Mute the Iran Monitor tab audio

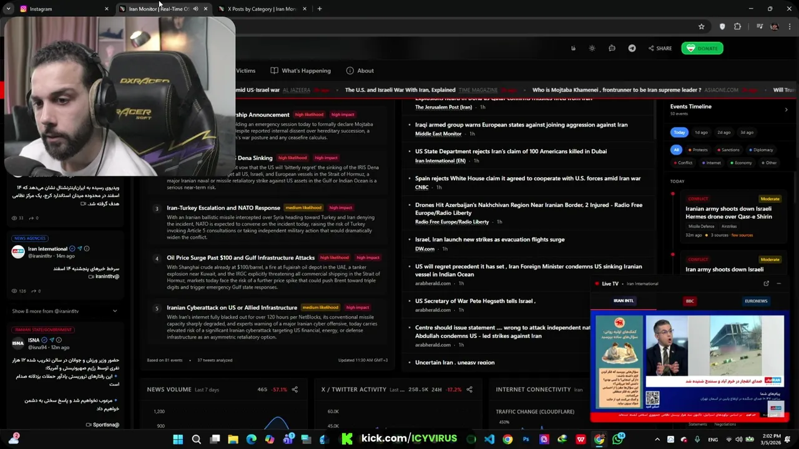[x=195, y=9]
